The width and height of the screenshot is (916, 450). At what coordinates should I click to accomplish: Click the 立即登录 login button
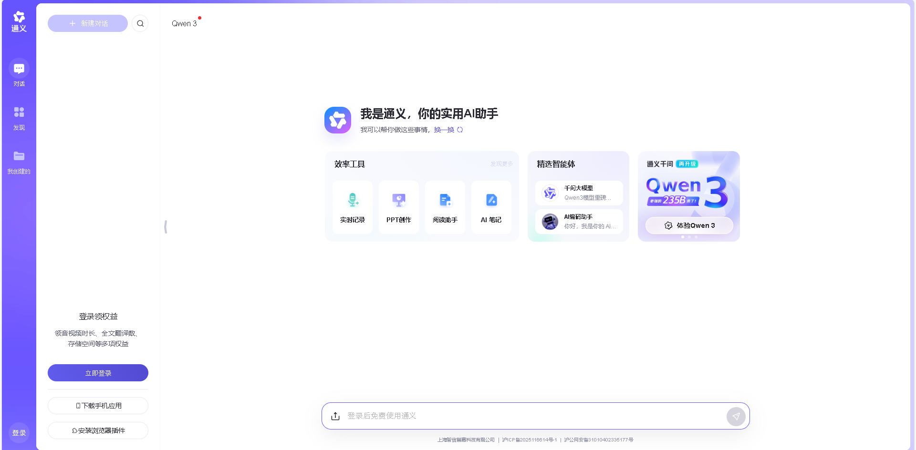(x=98, y=373)
